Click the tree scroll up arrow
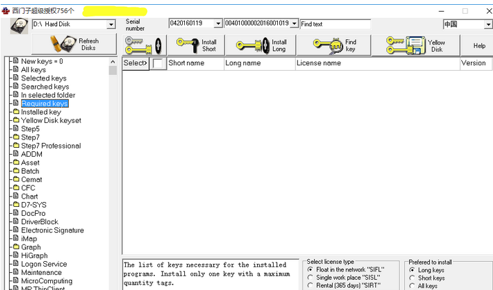Screen dimensions: 493x290 (113, 62)
